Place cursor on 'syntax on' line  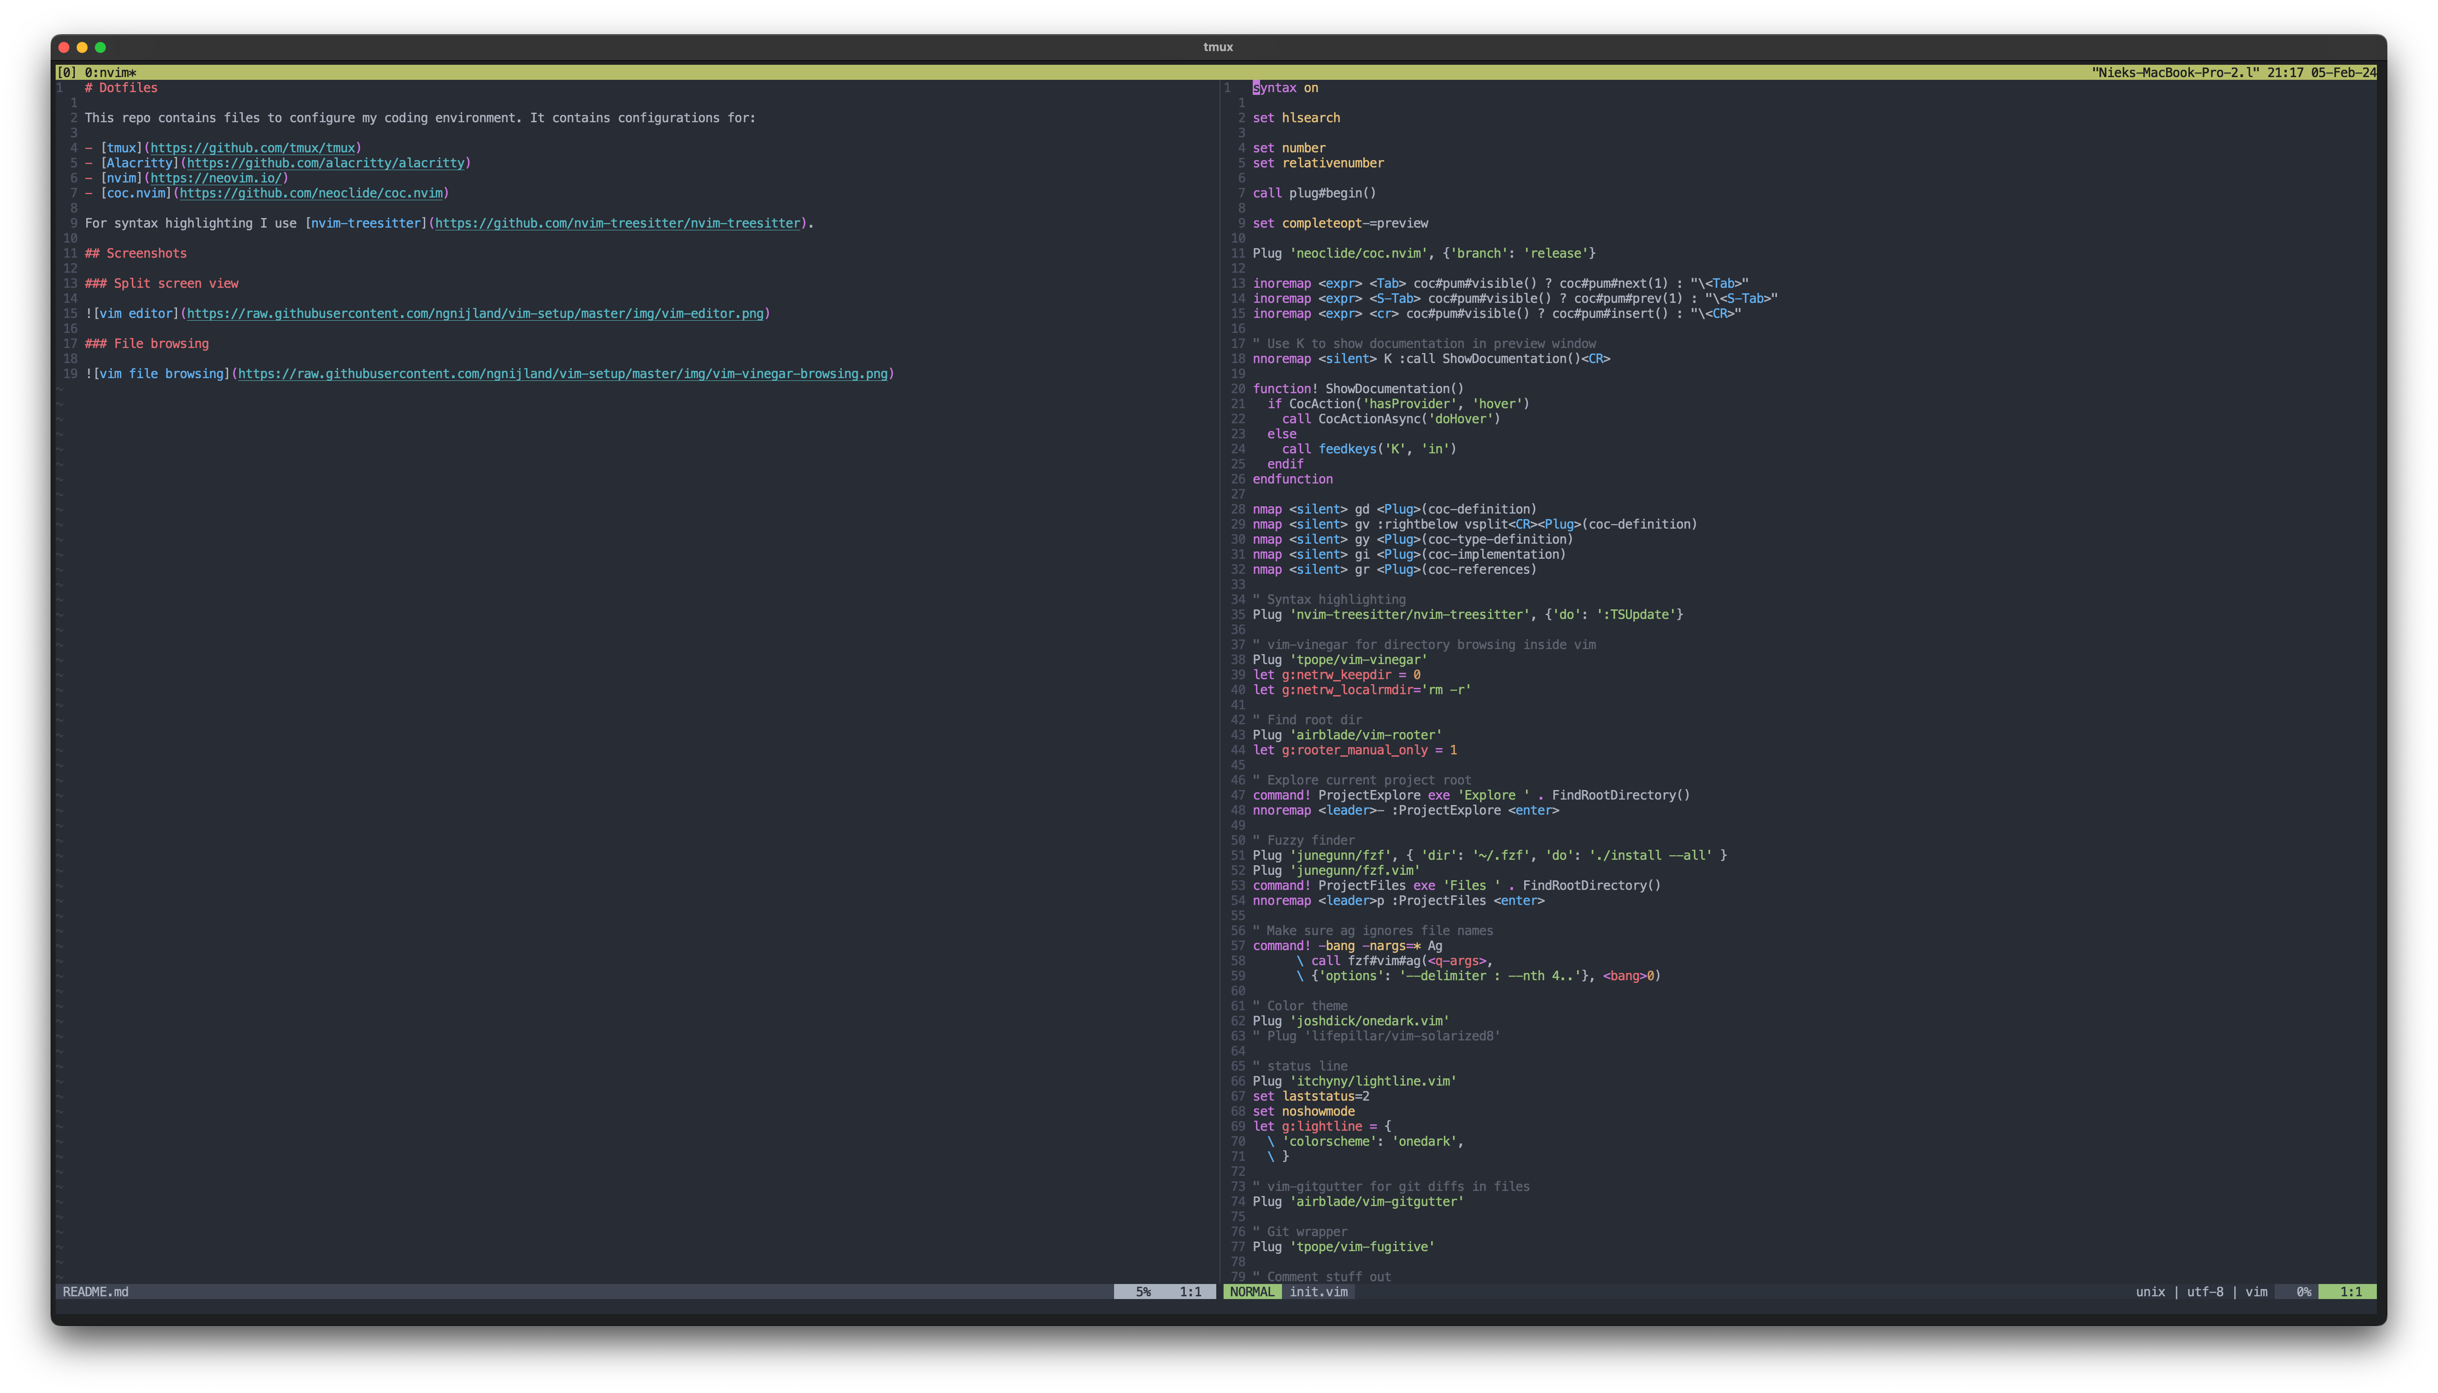pos(1285,88)
